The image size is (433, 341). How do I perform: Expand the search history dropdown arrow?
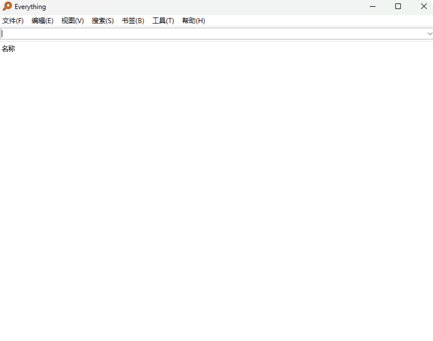point(429,34)
